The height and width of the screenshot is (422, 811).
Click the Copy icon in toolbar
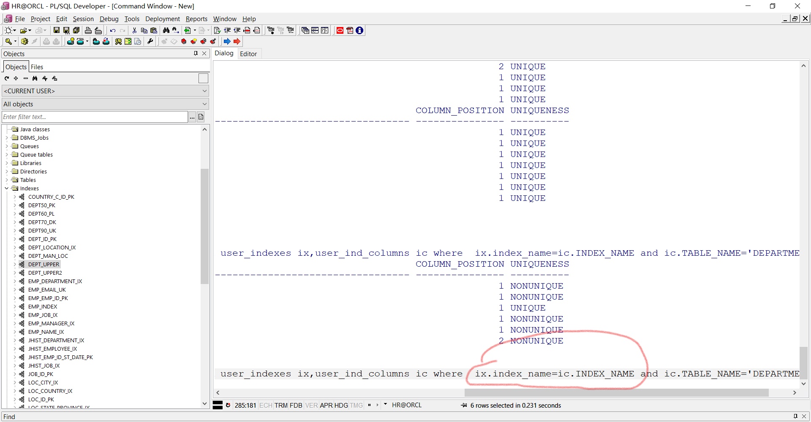pos(144,30)
